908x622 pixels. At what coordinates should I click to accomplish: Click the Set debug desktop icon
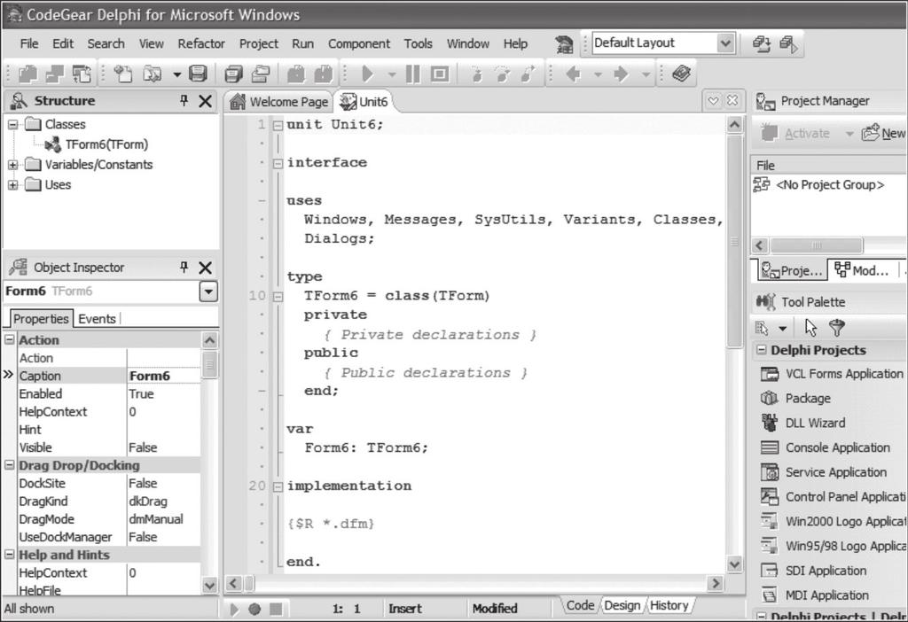tap(788, 44)
